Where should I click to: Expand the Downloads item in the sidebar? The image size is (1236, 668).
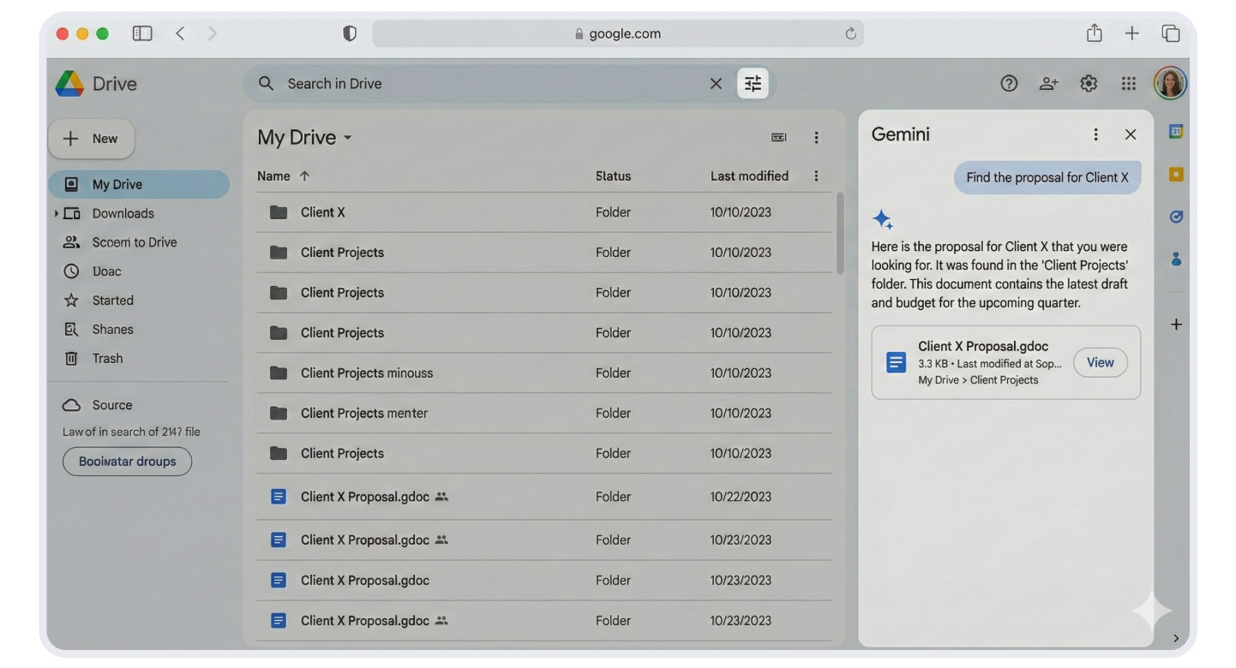pyautogui.click(x=57, y=213)
